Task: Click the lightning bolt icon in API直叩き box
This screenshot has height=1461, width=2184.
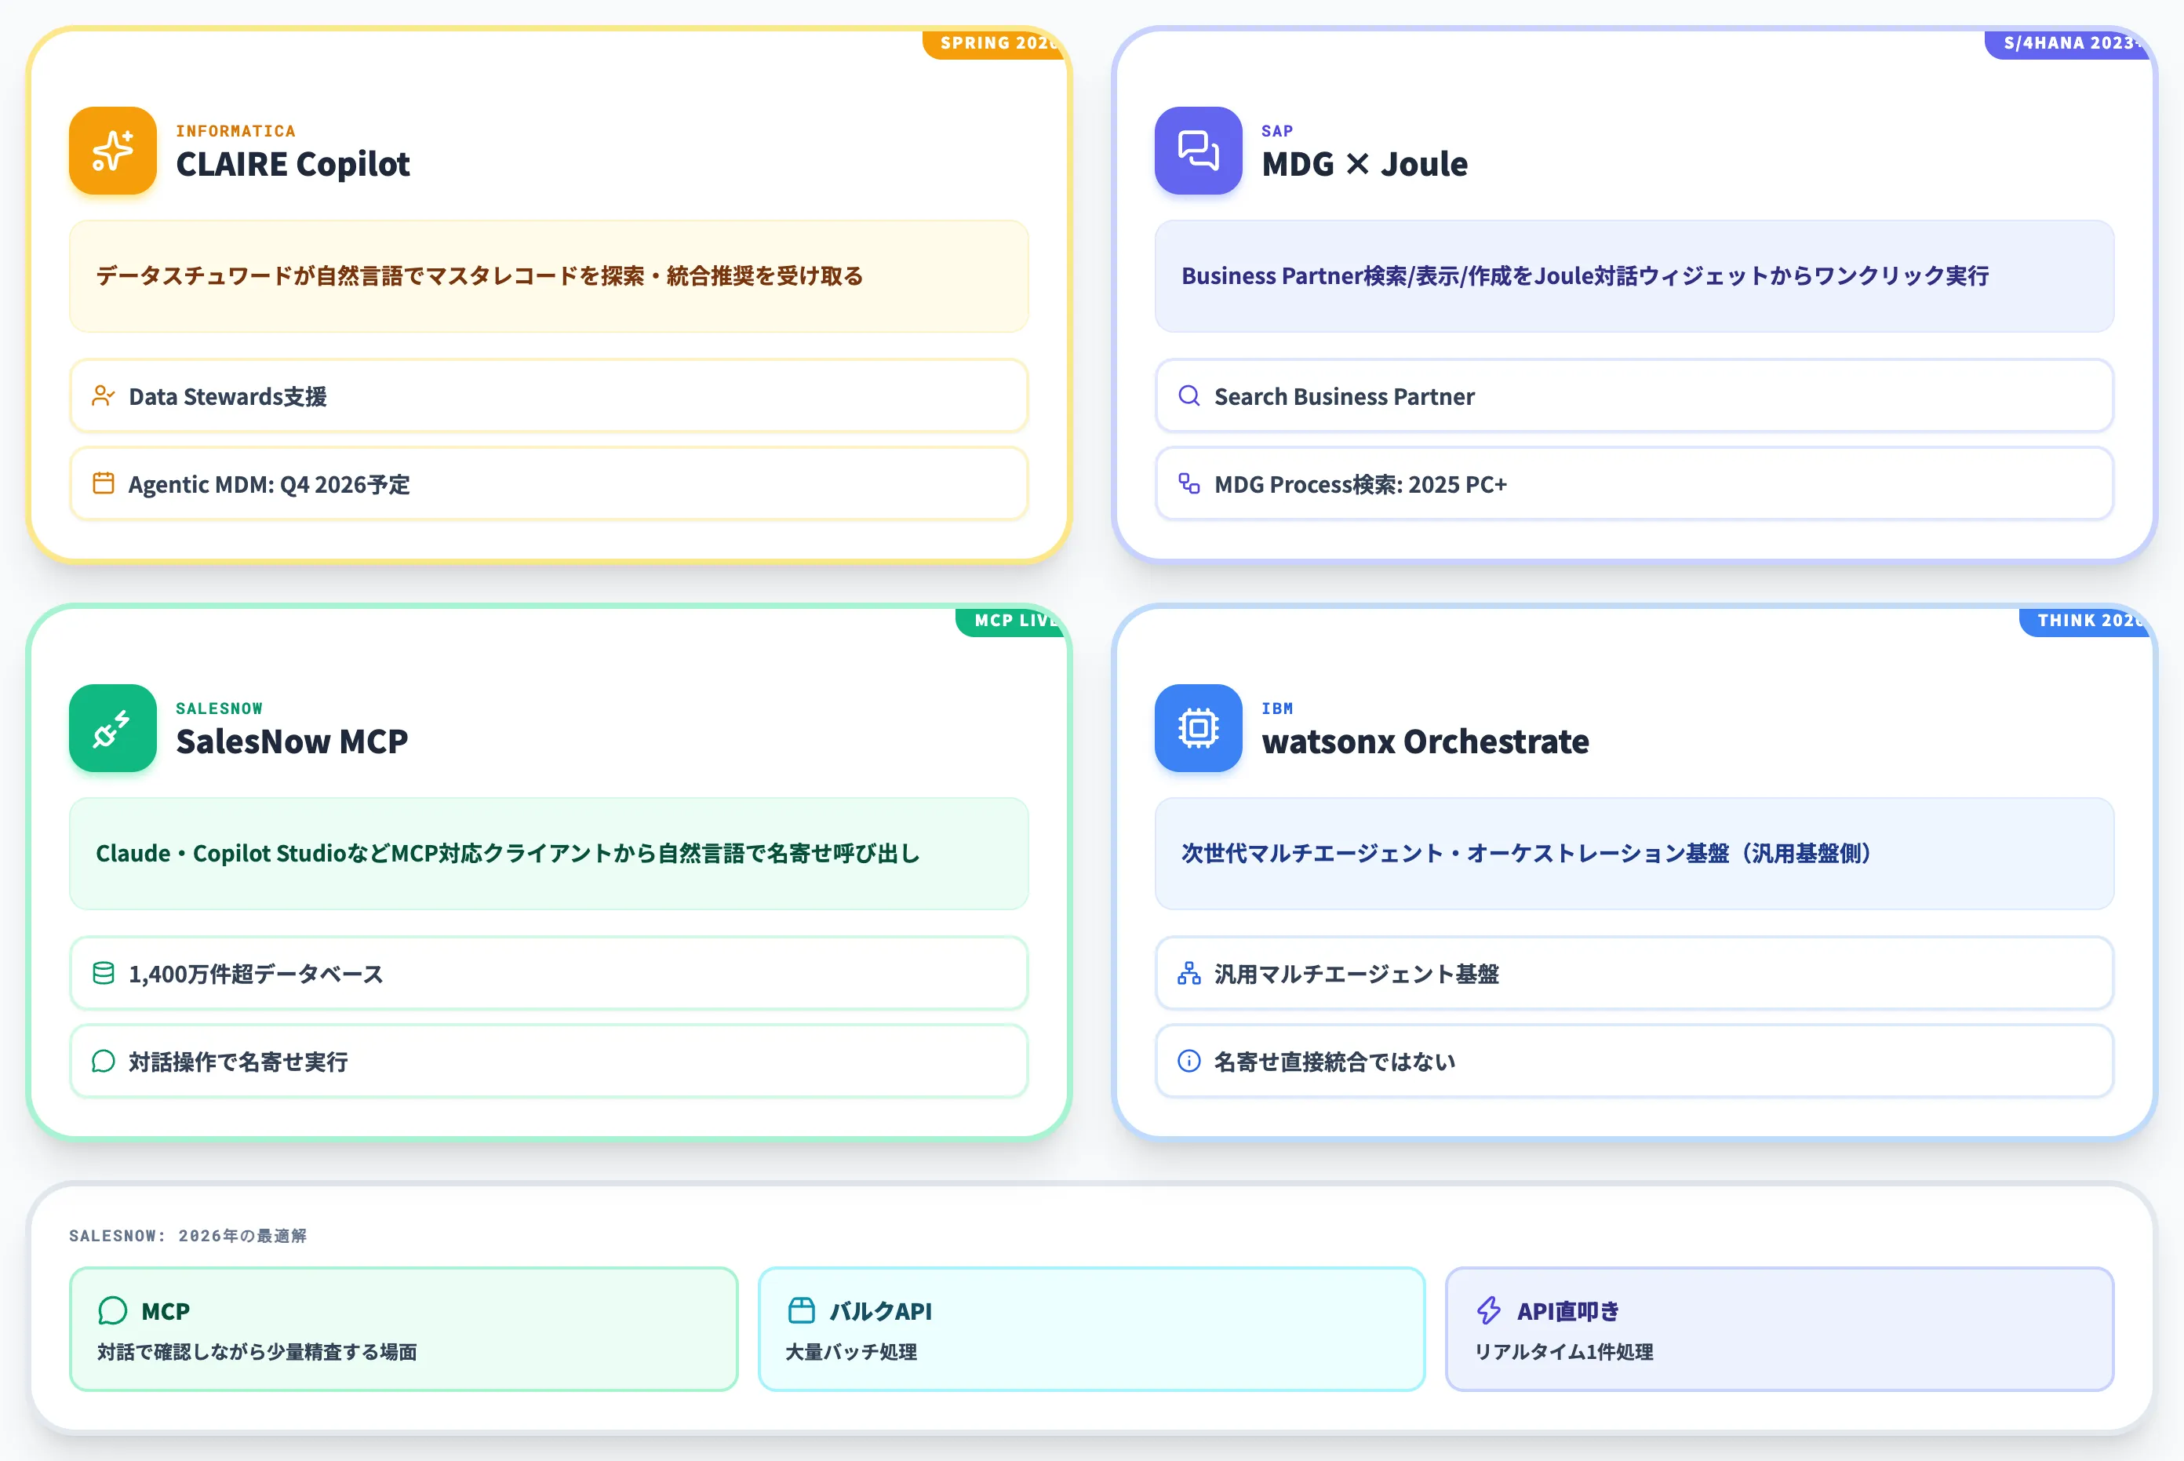Action: coord(1488,1311)
